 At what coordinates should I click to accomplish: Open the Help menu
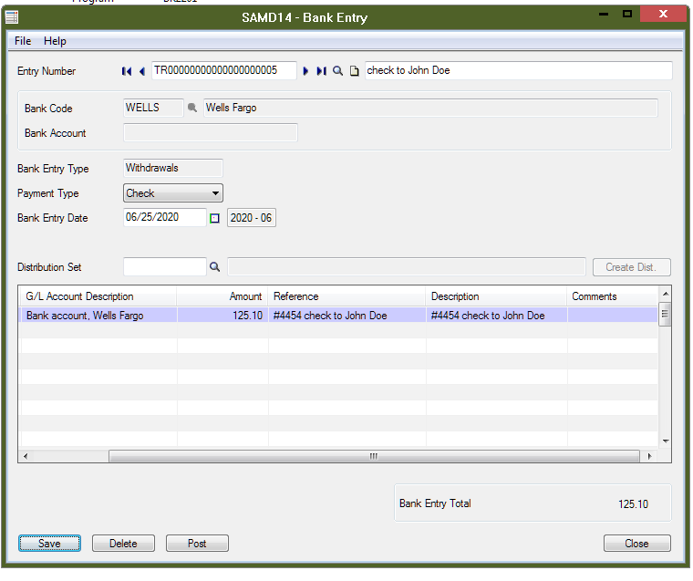click(x=55, y=41)
